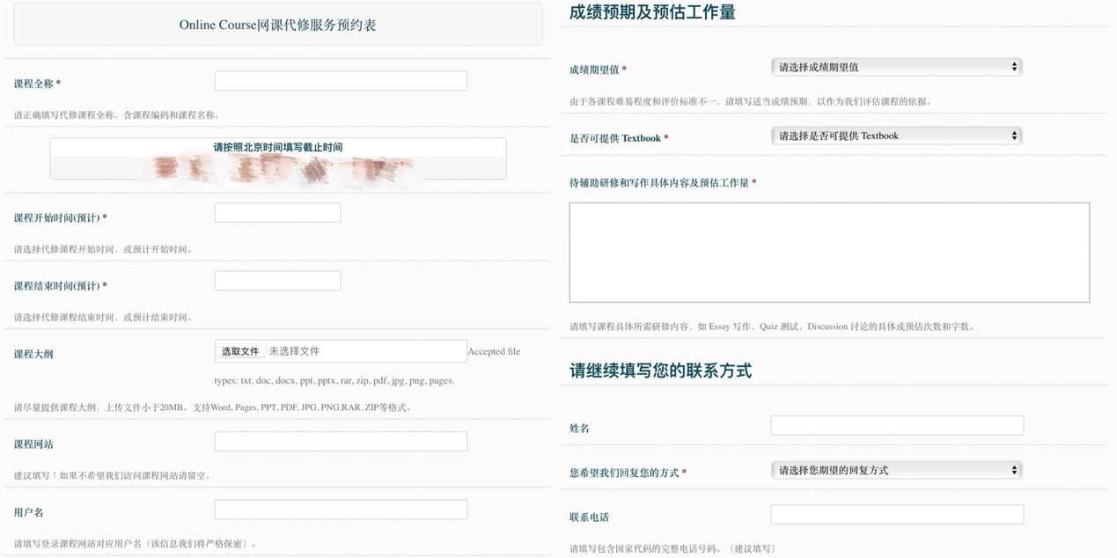Viewport: 1117px width, 558px height.
Task: Open the reply method selector showing 请选择您期望的回复方式
Action: click(895, 469)
